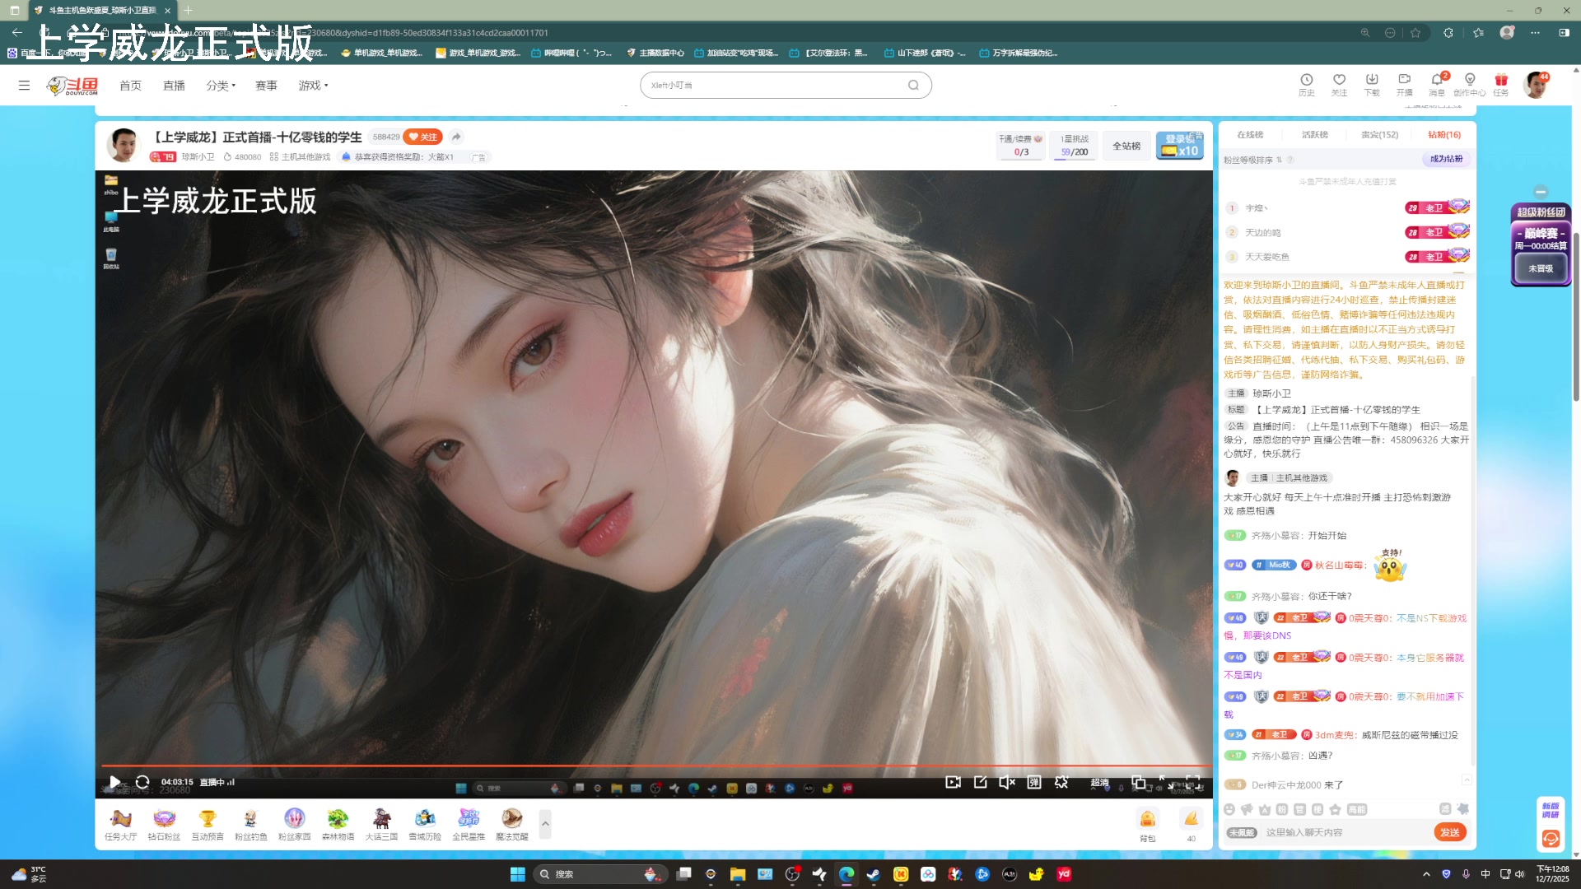Switch to 钻粉(16) tab
Image resolution: width=1581 pixels, height=889 pixels.
(x=1444, y=135)
